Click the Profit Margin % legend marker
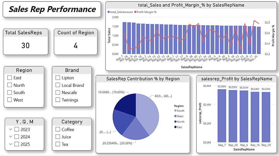This screenshot has height=156, width=279. 135,12
